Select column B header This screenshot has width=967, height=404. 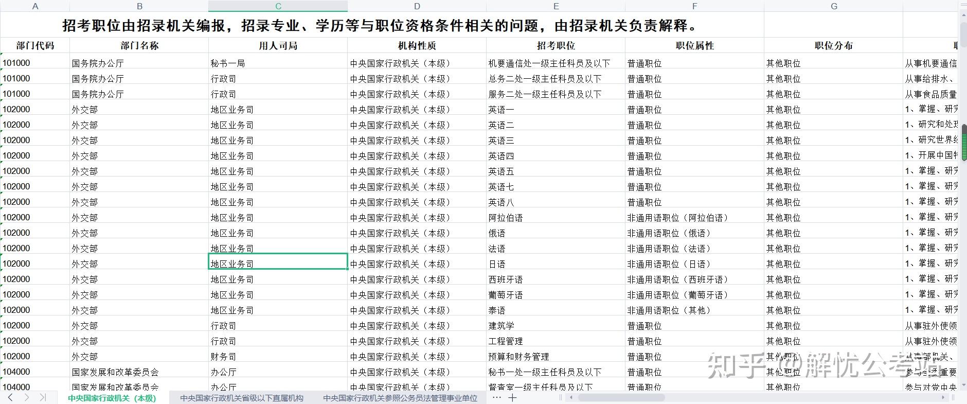pyautogui.click(x=139, y=6)
